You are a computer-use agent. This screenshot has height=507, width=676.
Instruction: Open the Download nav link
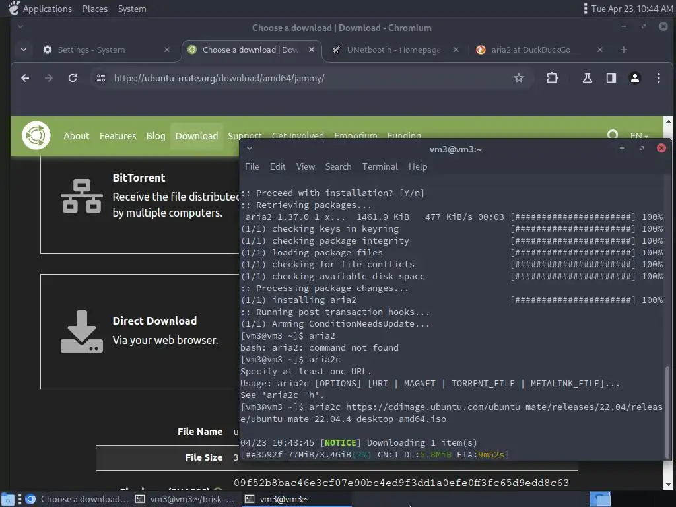[x=197, y=136]
